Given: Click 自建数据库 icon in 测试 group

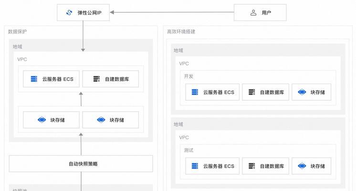Looking at the screenshot, I should pos(252,166).
